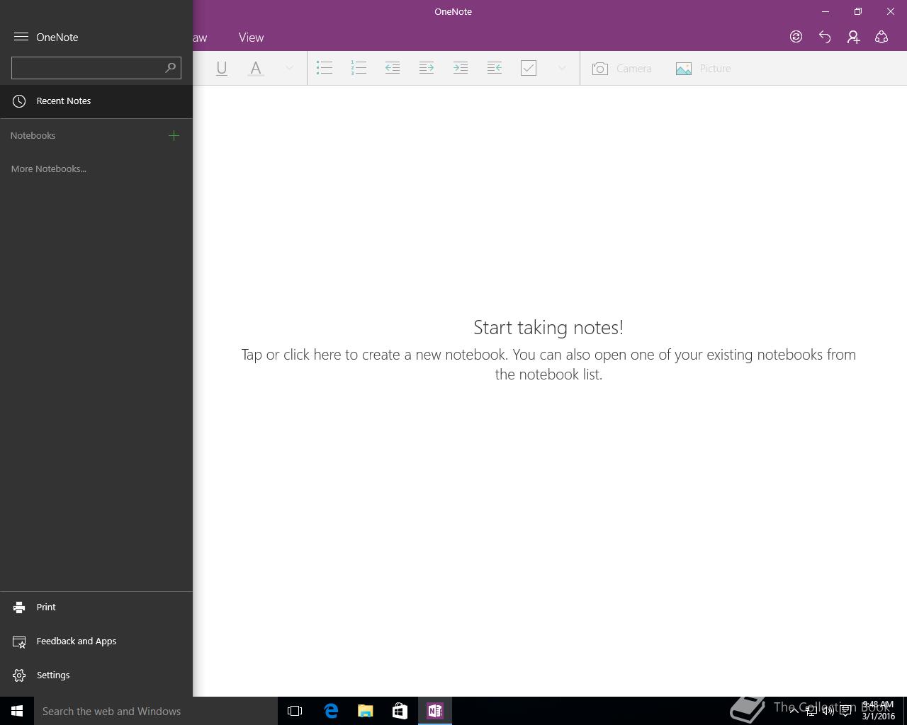This screenshot has width=907, height=725.
Task: Open the Windows Start menu
Action: coord(17,711)
